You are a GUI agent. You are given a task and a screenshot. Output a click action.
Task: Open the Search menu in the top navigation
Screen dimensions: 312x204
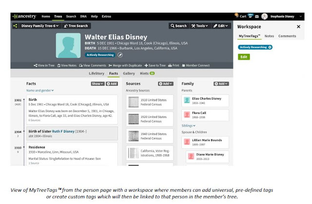coord(71,16)
